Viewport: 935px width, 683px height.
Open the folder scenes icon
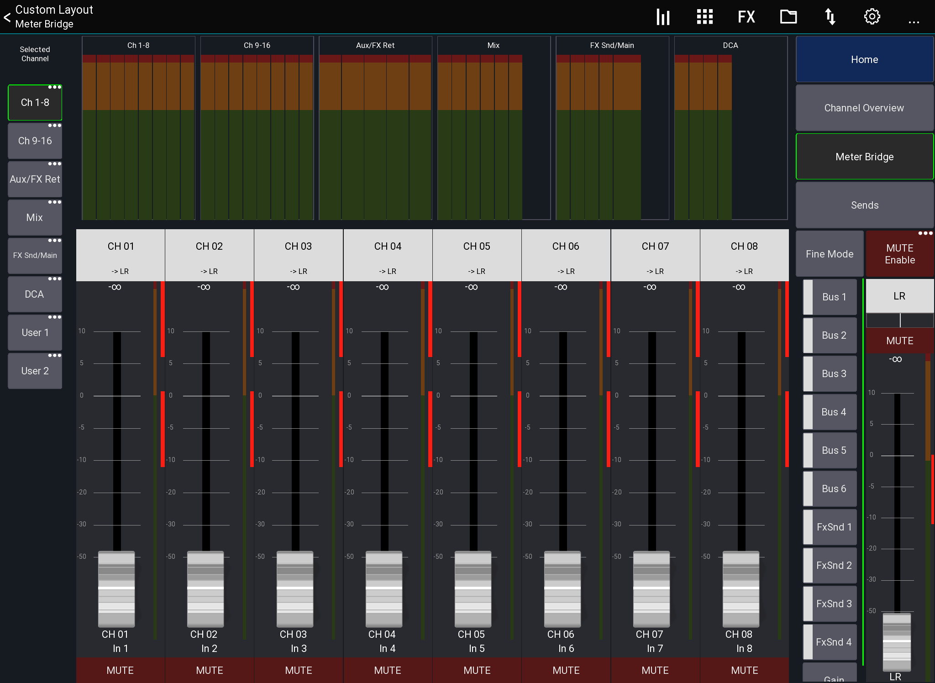[788, 17]
